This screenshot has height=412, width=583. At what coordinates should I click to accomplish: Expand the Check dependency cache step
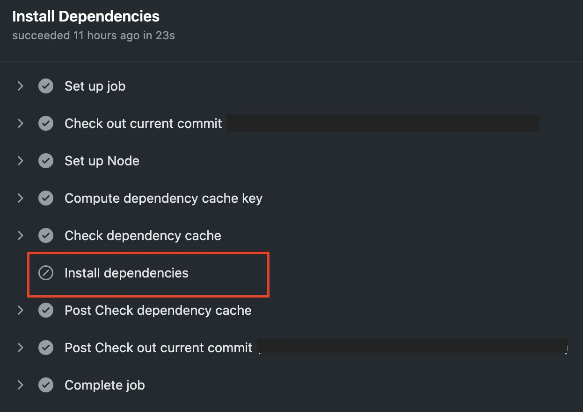(x=20, y=236)
